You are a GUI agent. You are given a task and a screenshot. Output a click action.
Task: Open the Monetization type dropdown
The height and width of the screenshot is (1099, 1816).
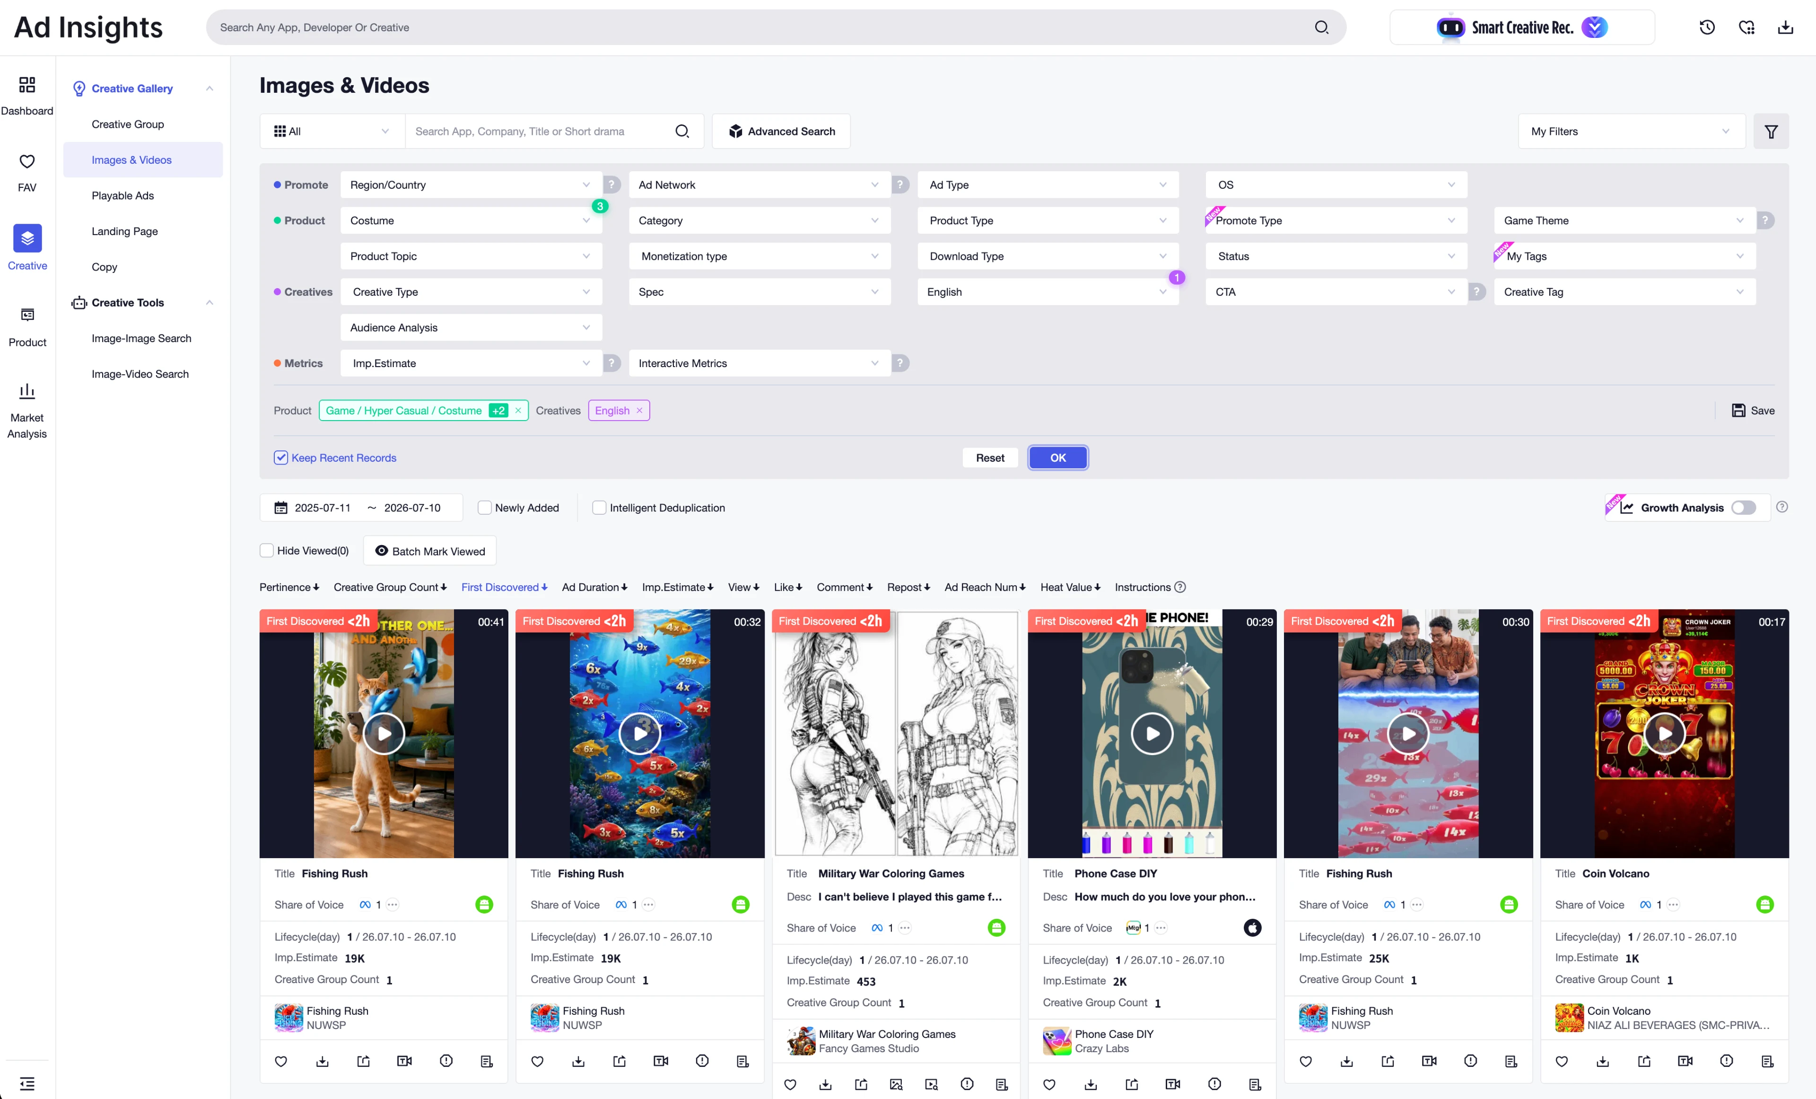tap(759, 256)
